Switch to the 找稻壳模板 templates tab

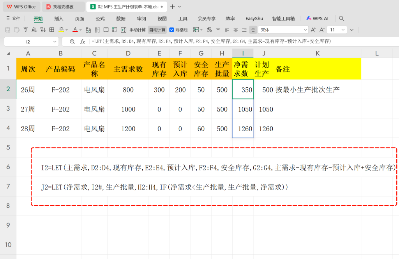click(64, 7)
